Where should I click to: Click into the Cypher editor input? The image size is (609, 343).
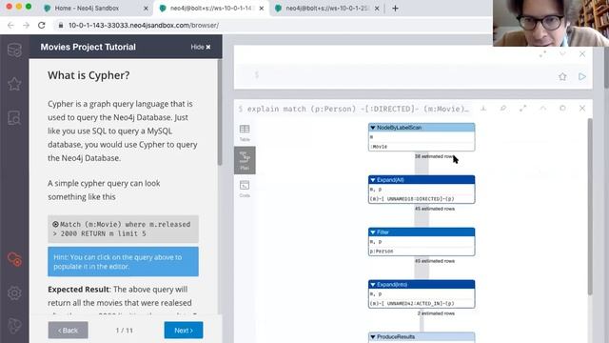(x=403, y=76)
